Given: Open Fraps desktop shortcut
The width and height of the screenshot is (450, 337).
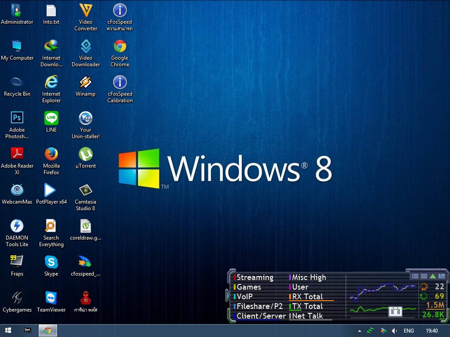Looking at the screenshot, I should (x=17, y=266).
